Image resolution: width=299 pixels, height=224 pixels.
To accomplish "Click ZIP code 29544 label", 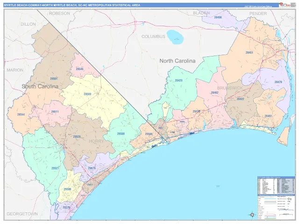I will (21, 115).
